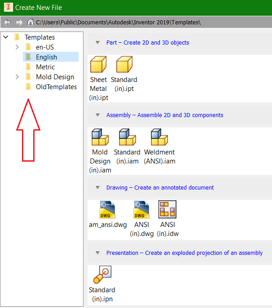Click the Drawing – Create an annotated document heading
This screenshot has width=272, height=308.
tap(160, 188)
